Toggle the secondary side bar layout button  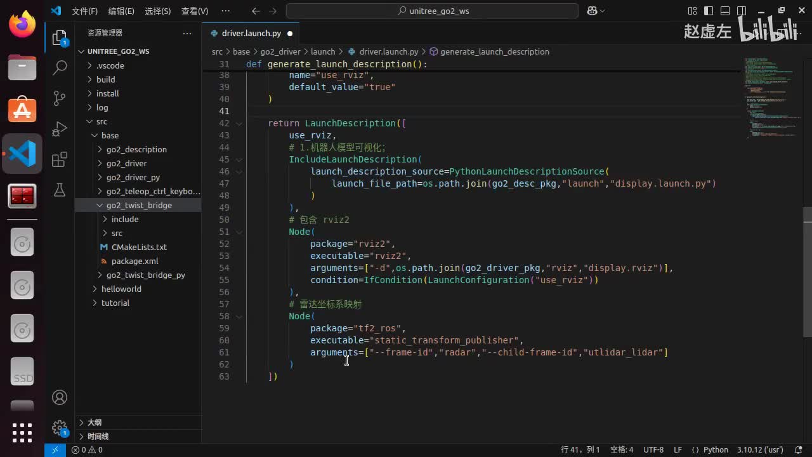[x=740, y=11]
